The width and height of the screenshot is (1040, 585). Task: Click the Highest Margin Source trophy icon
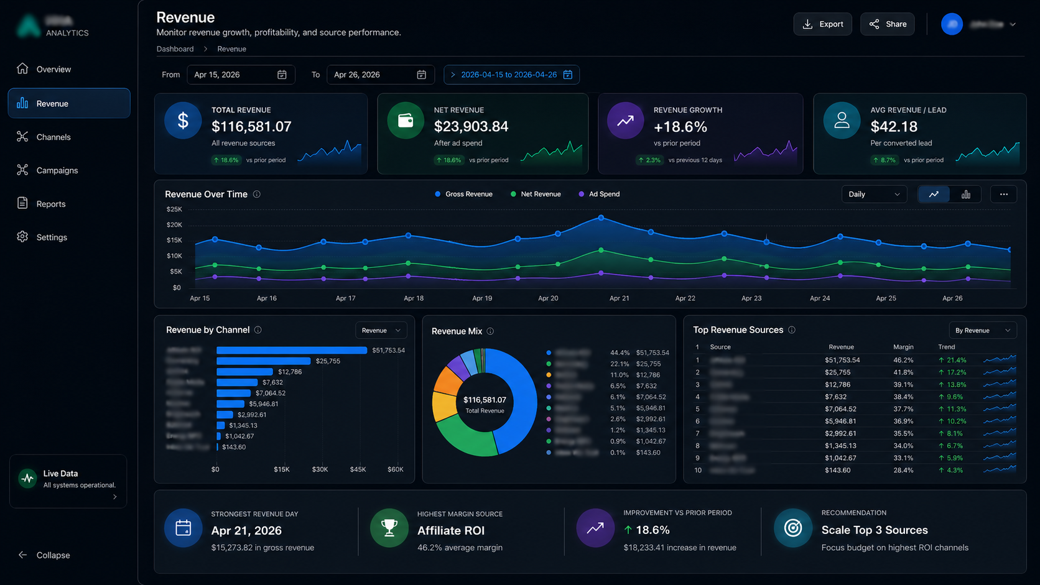[x=389, y=528]
